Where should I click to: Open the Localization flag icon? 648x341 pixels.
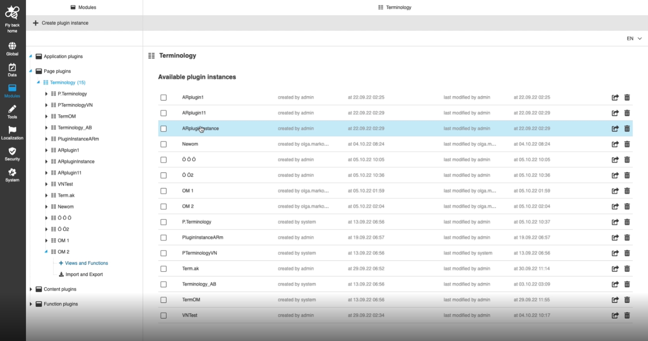(12, 130)
